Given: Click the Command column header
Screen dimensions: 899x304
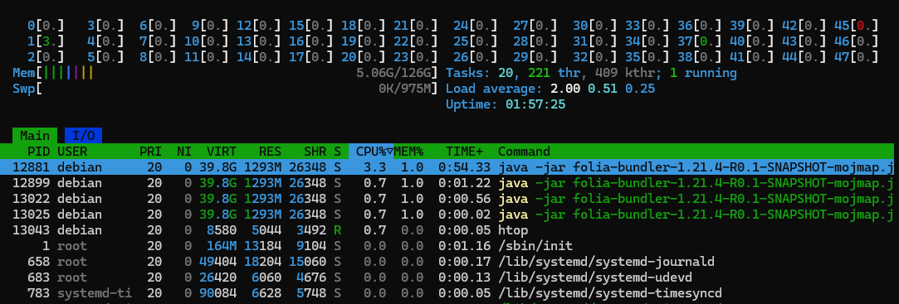Looking at the screenshot, I should 524,152.
